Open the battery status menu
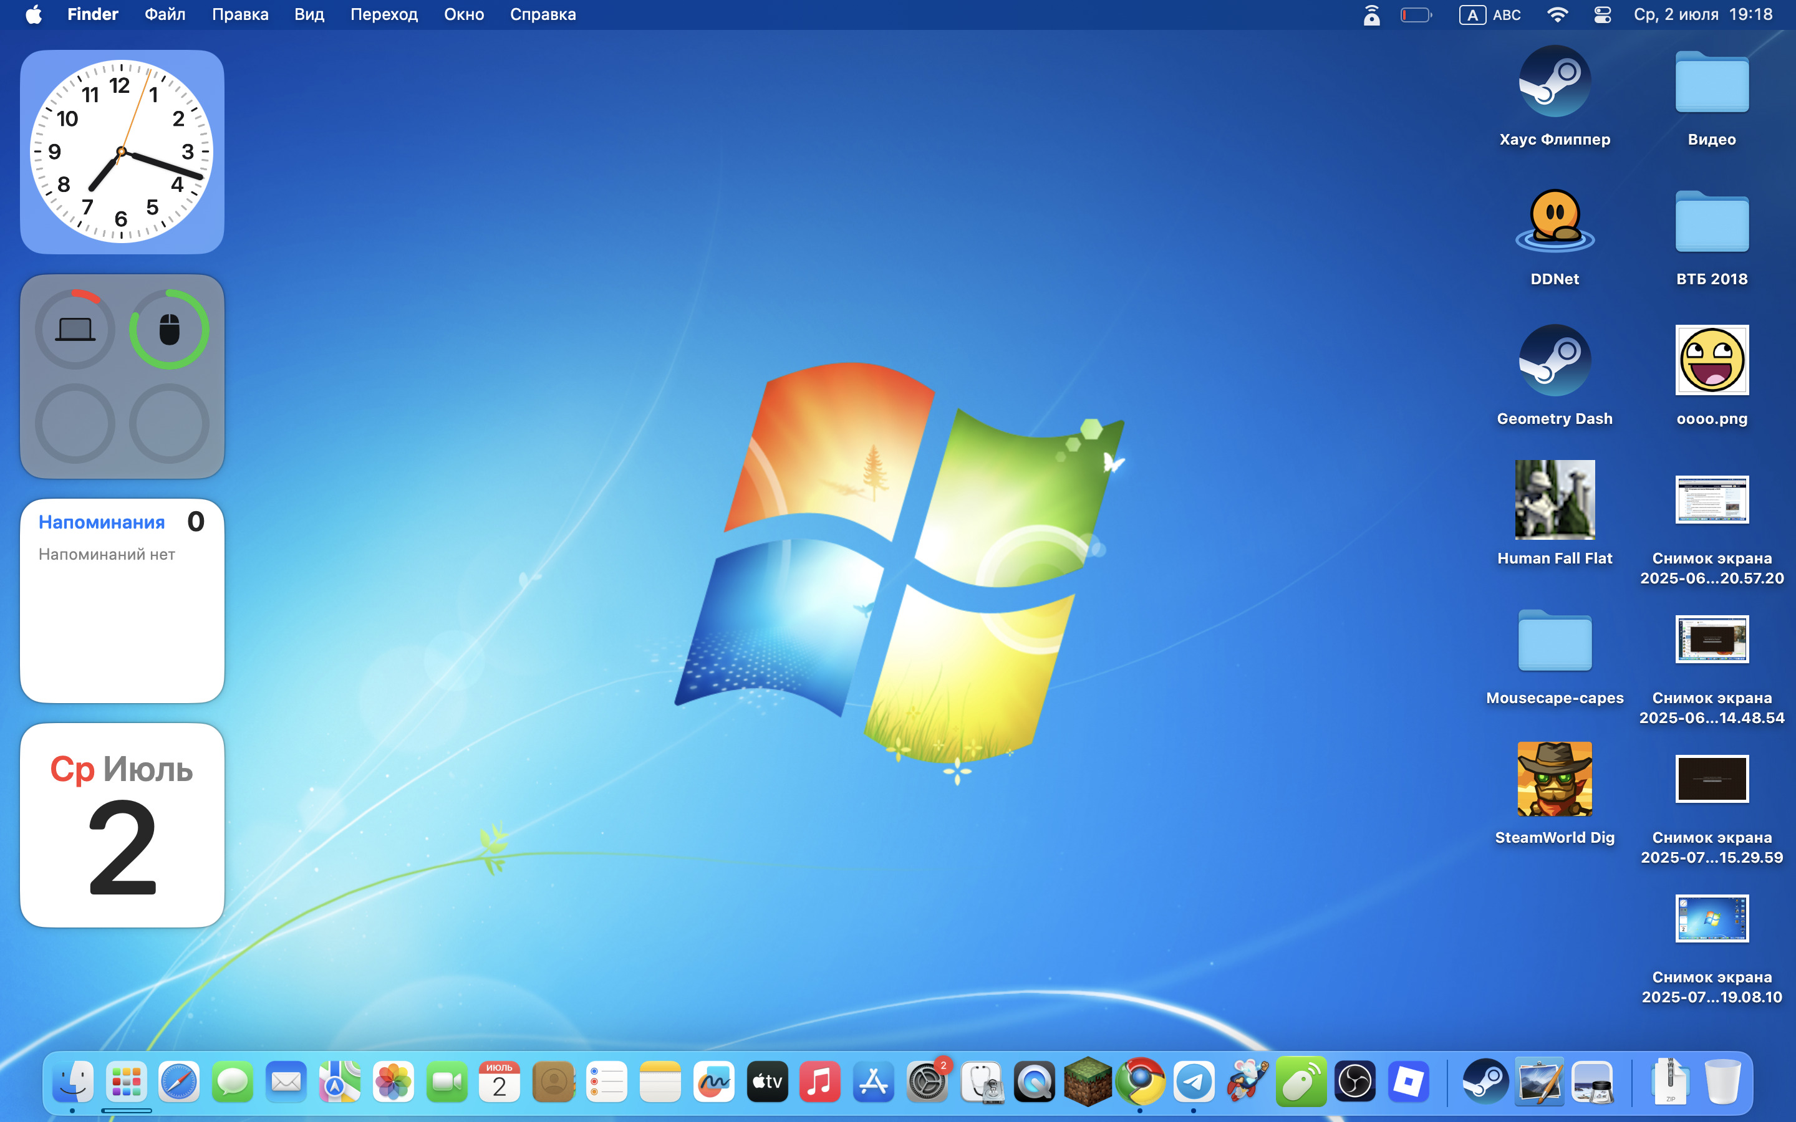This screenshot has width=1796, height=1122. click(1415, 15)
